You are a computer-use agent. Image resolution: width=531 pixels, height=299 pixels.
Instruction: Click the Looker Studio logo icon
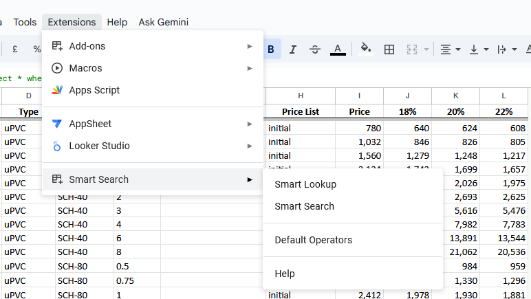tap(57, 146)
